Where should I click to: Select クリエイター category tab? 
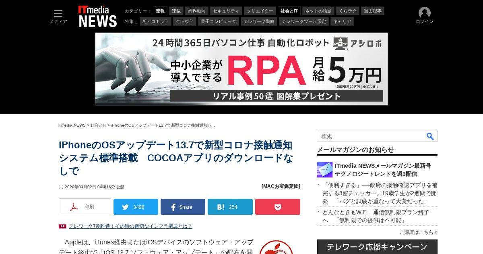pyautogui.click(x=260, y=11)
